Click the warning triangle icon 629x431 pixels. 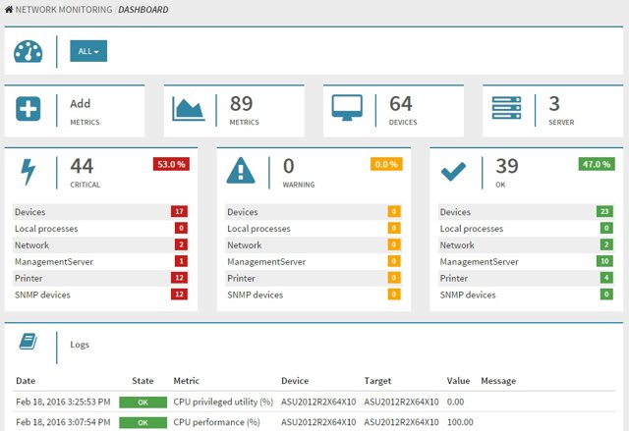click(x=241, y=172)
